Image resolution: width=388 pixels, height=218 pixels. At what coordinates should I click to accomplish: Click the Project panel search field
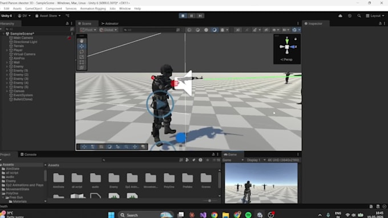coord(140,160)
